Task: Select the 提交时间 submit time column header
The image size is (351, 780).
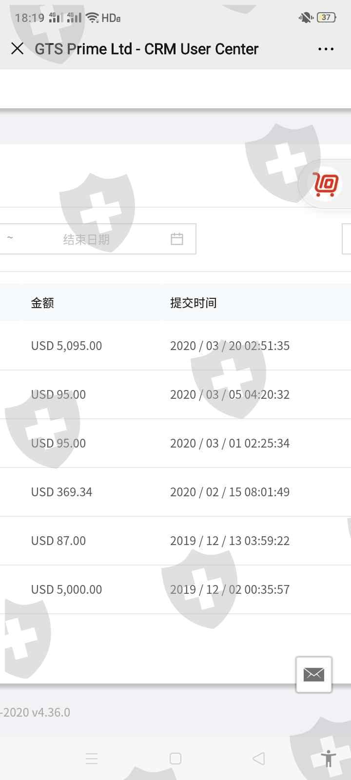Action: point(193,303)
